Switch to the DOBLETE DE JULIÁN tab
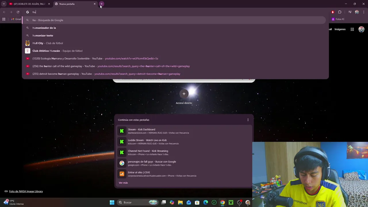 [x=29, y=4]
